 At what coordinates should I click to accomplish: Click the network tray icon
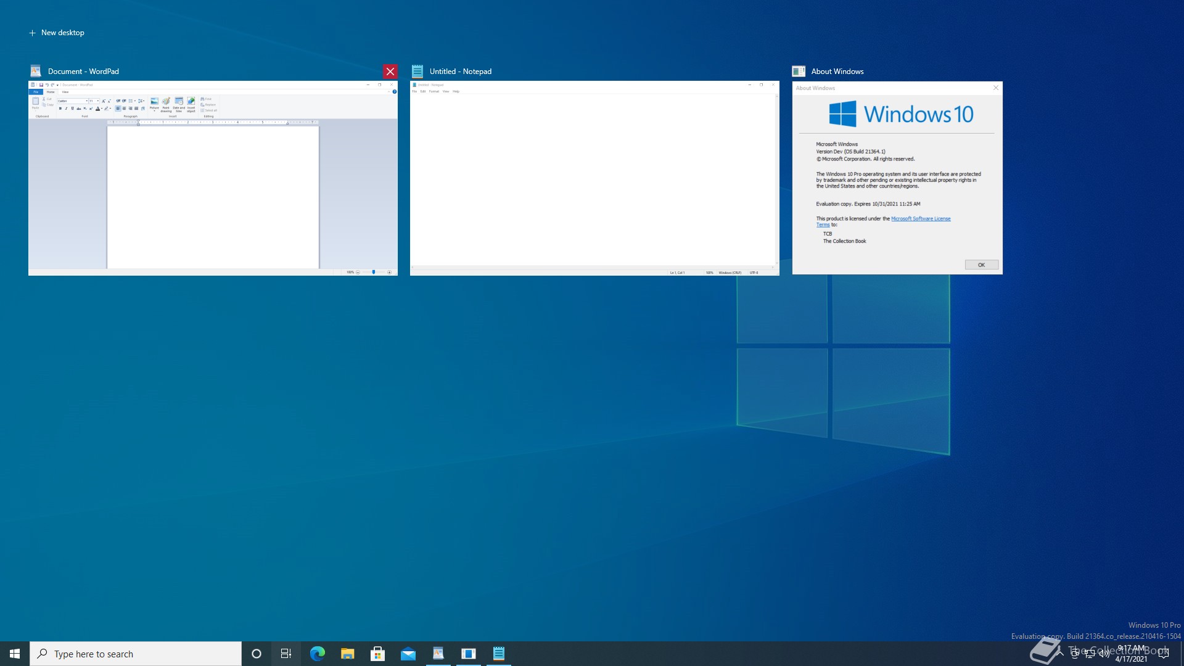point(1089,654)
